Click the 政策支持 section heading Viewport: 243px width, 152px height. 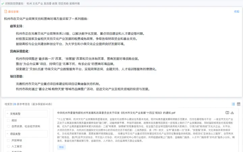coord(17,26)
